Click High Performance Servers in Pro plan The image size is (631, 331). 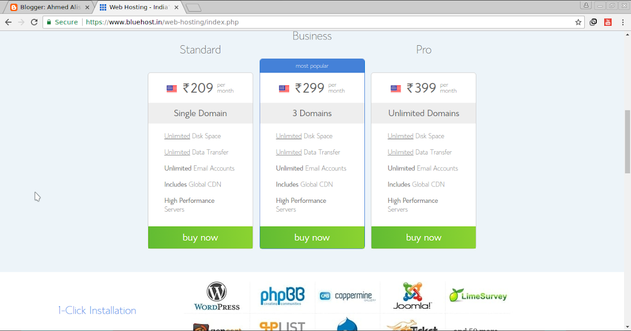413,205
